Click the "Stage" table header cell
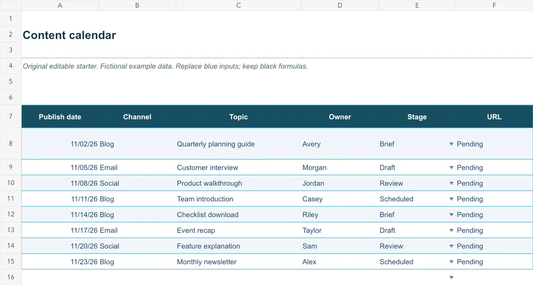This screenshot has width=533, height=285. pyautogui.click(x=417, y=117)
